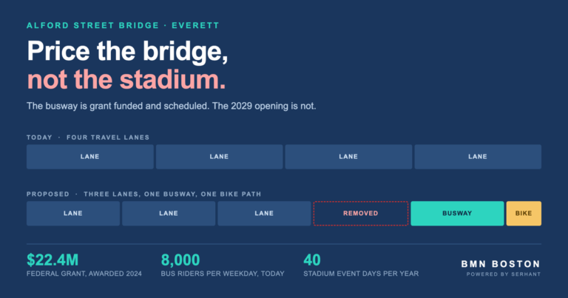Click the dashed REMOVED lane box
This screenshot has height=298, width=568.
(x=361, y=214)
